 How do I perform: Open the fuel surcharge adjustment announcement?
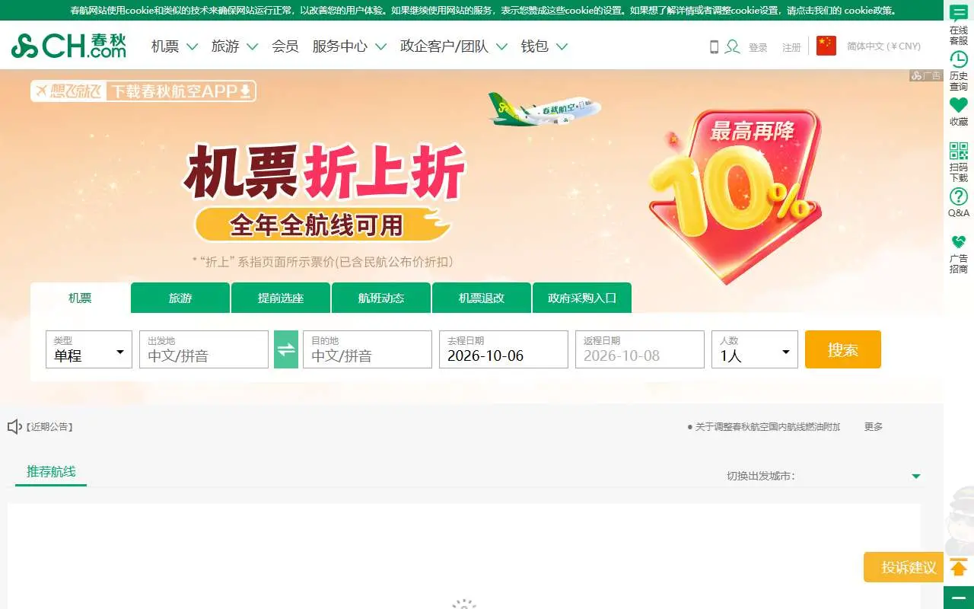pyautogui.click(x=764, y=427)
